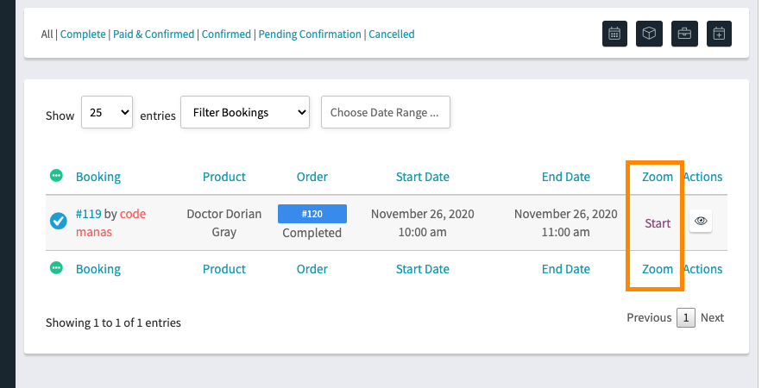
Task: Click the blue #120 order badge
Action: coord(312,214)
